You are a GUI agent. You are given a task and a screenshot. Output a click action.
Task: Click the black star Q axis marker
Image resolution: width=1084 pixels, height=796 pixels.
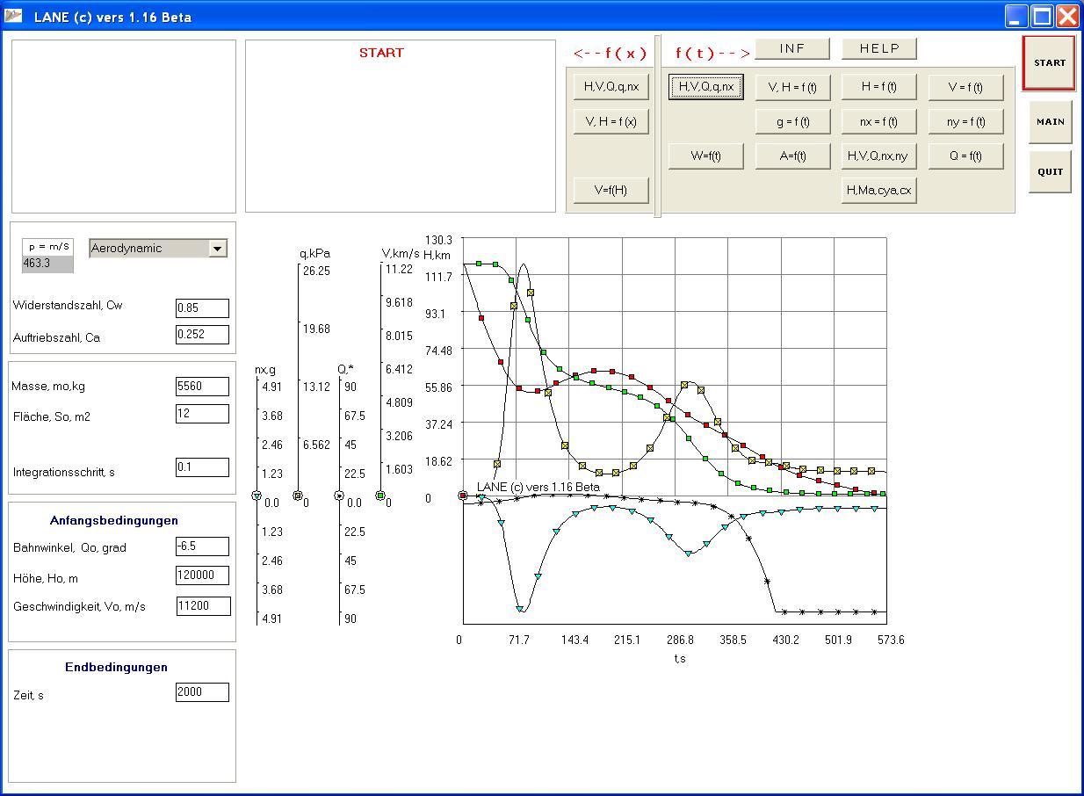[339, 496]
